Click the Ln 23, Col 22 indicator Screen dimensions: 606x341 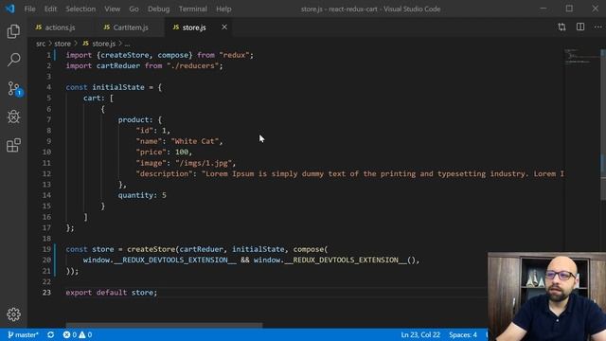[x=420, y=334]
